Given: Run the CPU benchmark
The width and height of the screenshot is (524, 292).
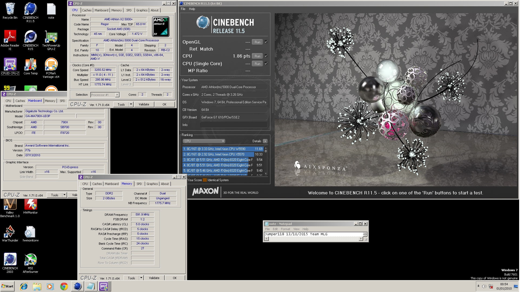Looking at the screenshot, I should pos(257,56).
